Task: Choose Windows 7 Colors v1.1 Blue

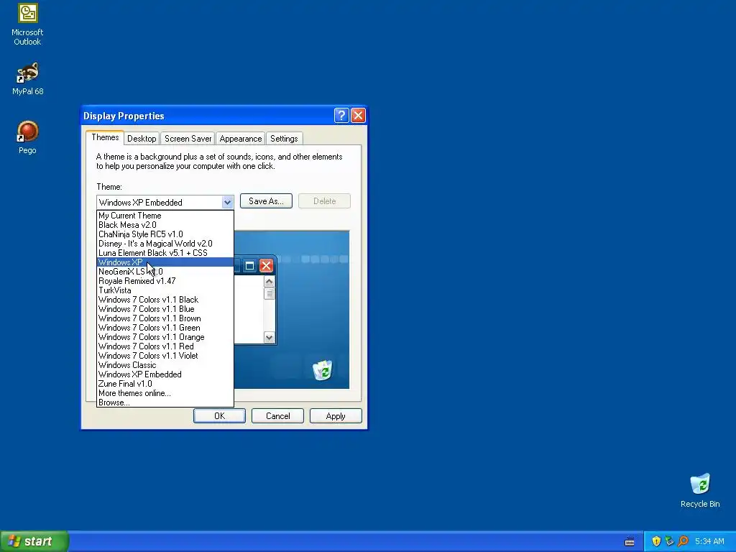Action: click(165, 309)
